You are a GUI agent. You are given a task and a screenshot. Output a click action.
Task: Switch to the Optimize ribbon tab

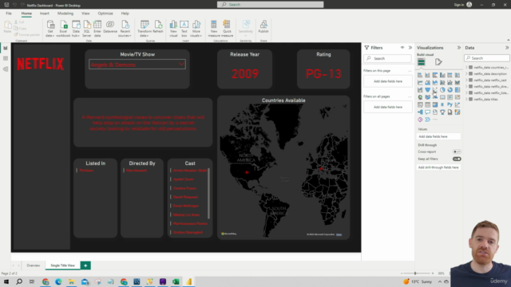point(105,14)
